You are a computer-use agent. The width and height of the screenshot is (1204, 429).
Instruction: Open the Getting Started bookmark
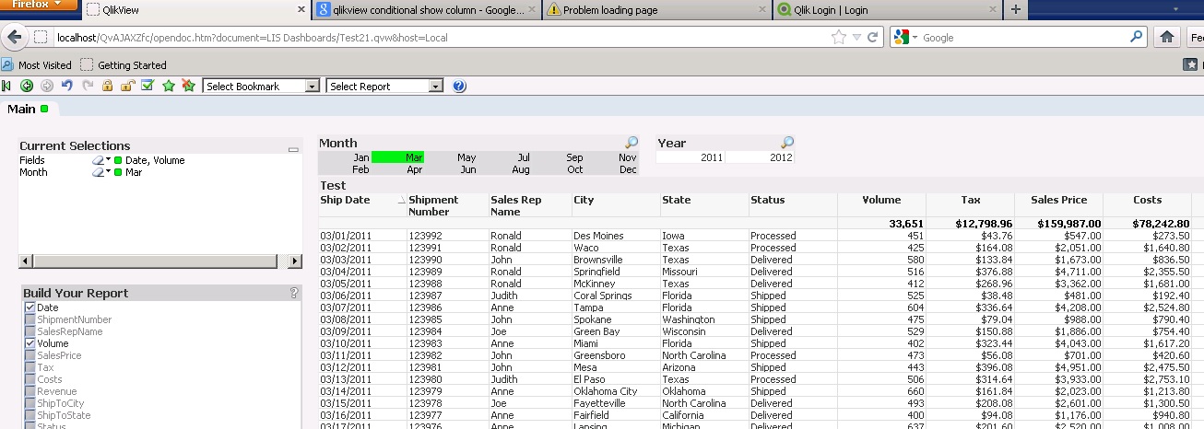pos(124,65)
